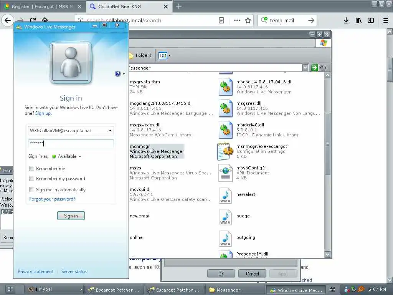Select PresenceIM.dll file name
This screenshot has height=295, width=393.
252,254
